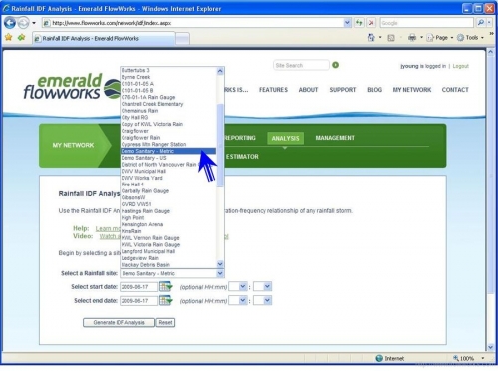Click the emerald flowworks logo
This screenshot has width=498, height=371.
(x=72, y=87)
